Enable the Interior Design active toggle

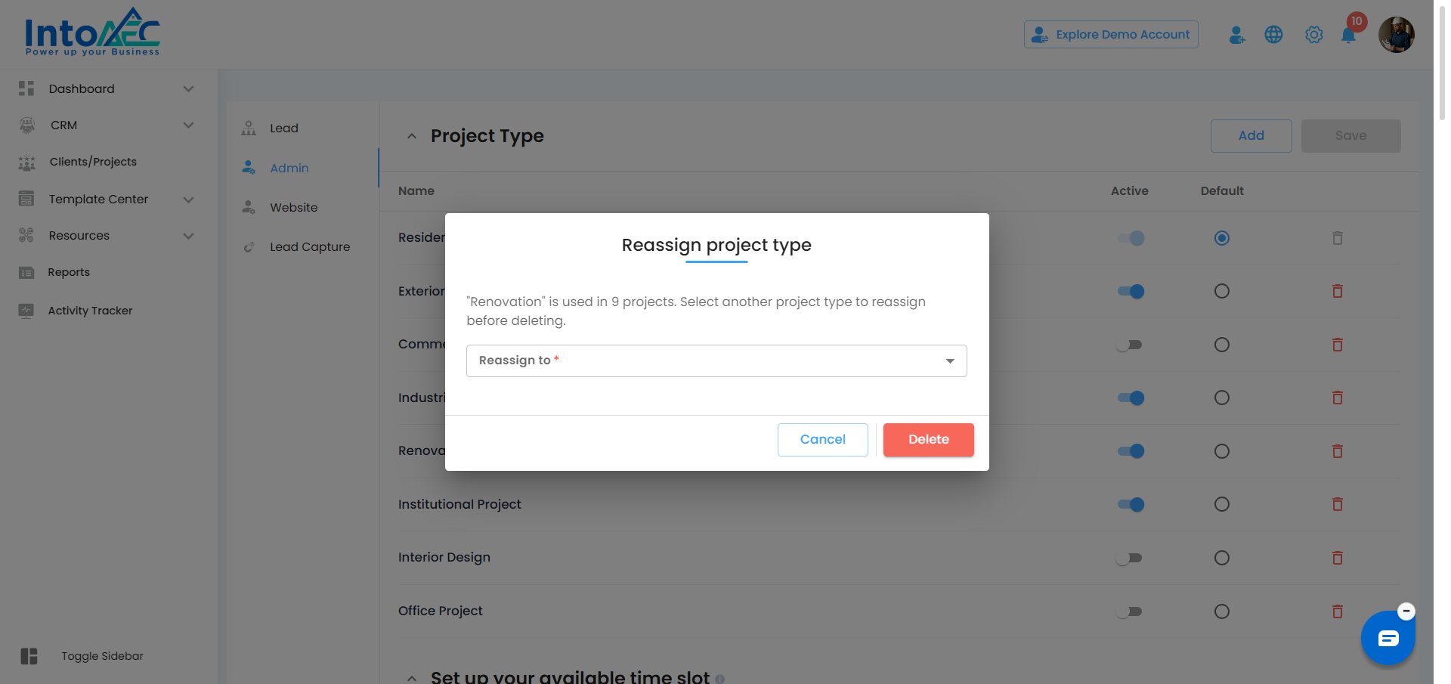[1129, 558]
